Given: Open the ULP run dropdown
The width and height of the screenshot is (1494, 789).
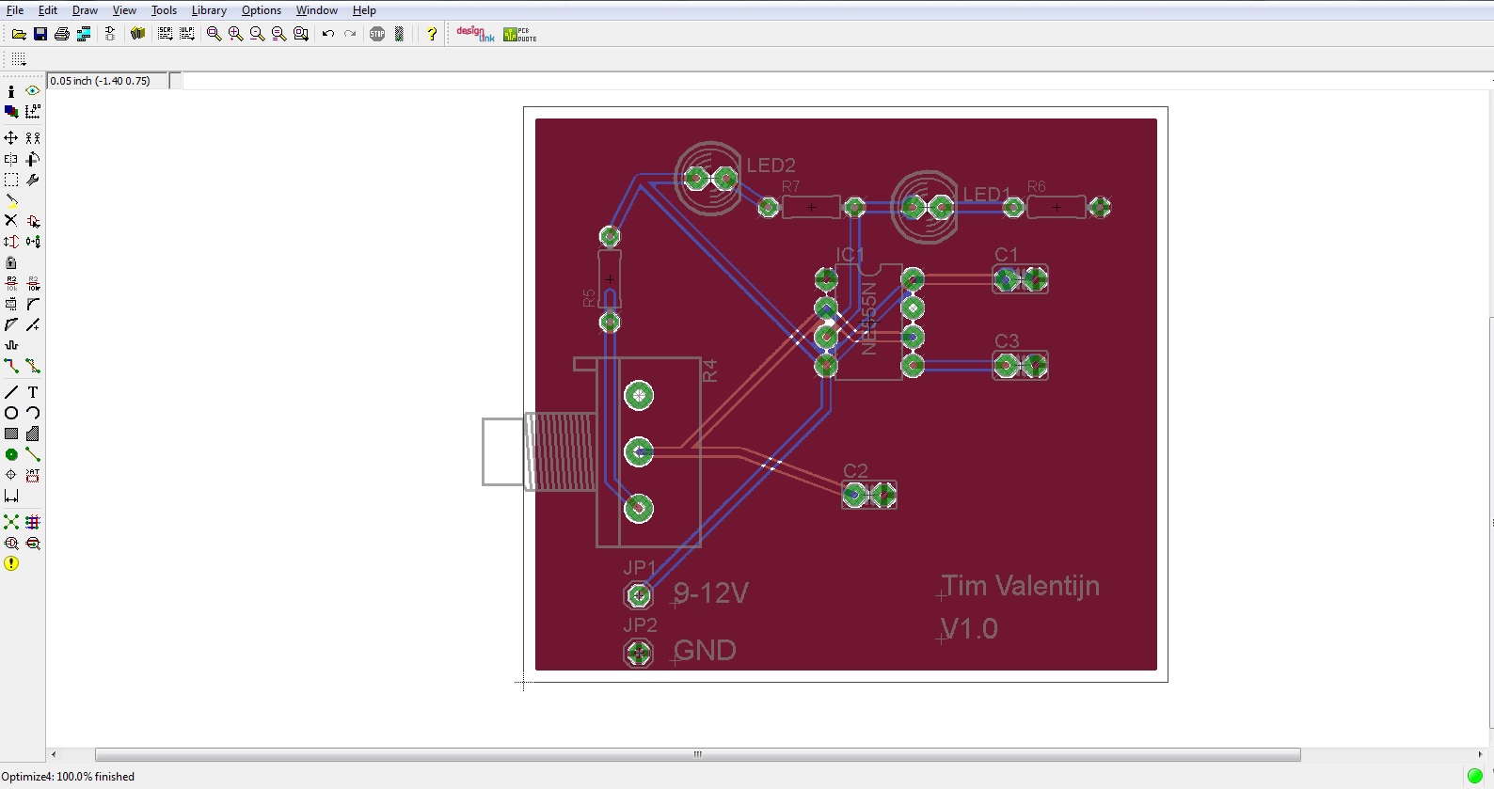Looking at the screenshot, I should tap(187, 34).
